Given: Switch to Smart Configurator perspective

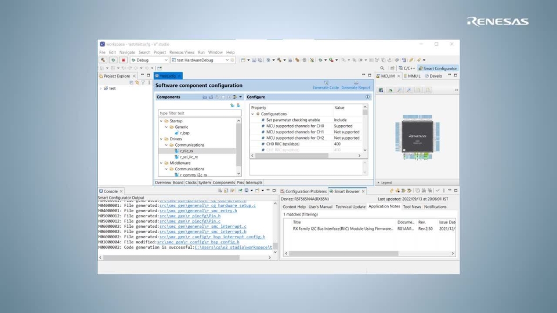Looking at the screenshot, I should coord(437,68).
